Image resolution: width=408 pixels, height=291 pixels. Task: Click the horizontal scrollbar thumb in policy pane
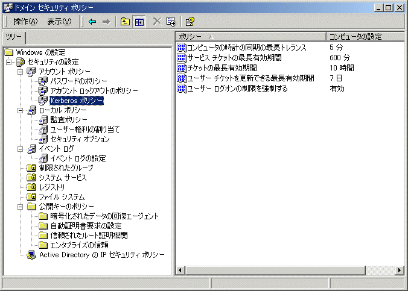tap(275, 270)
